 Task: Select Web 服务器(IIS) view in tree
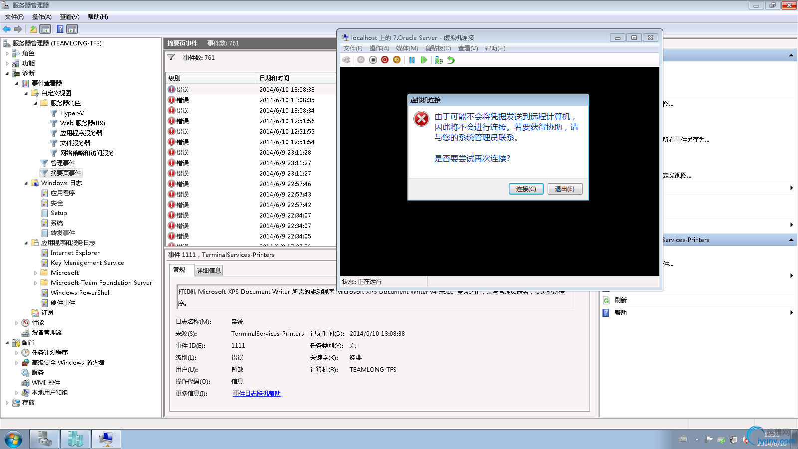point(82,123)
